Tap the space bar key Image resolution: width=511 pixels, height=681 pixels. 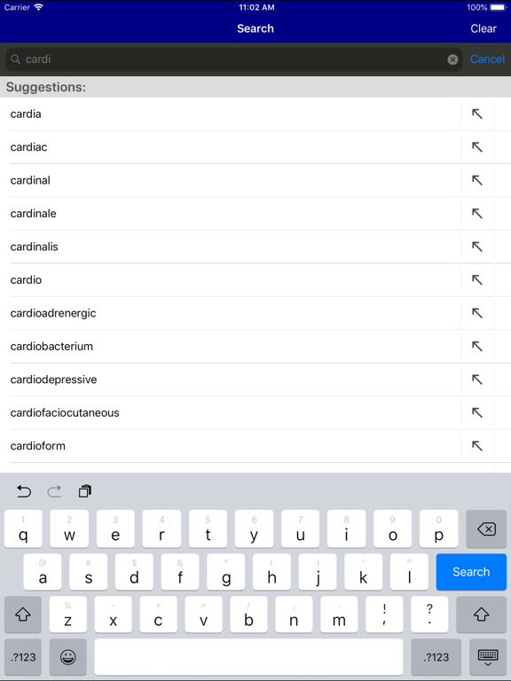pos(248,657)
